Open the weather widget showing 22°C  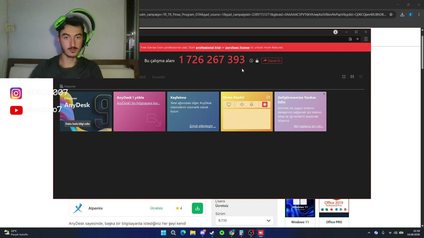coord(16,233)
